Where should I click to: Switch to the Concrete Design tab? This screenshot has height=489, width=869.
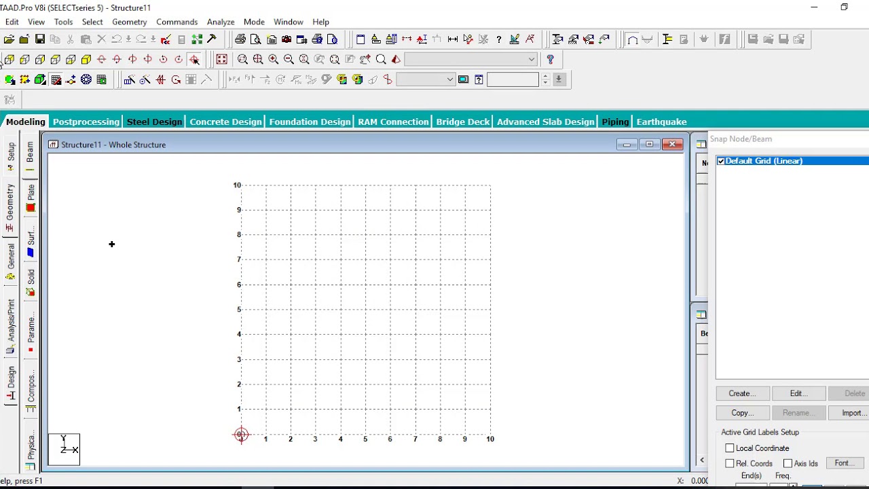[x=225, y=122]
